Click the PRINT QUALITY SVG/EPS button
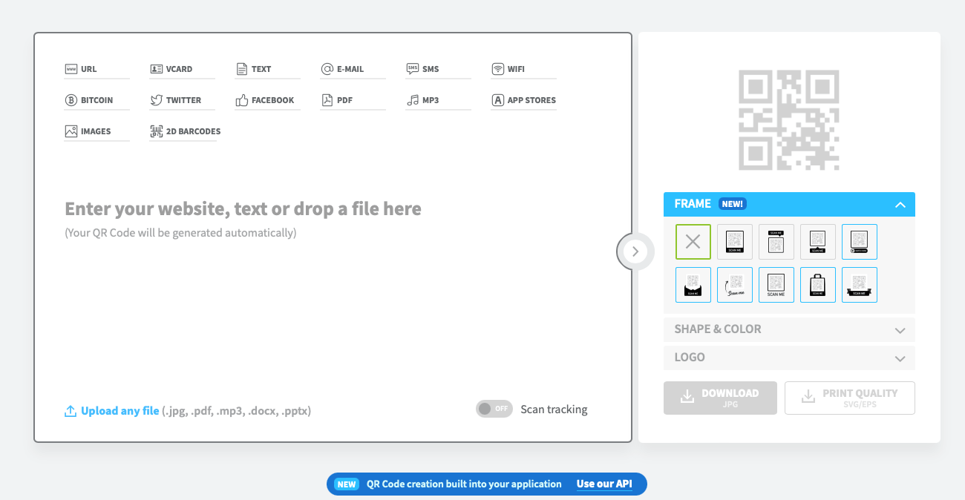The width and height of the screenshot is (965, 500). 850,398
